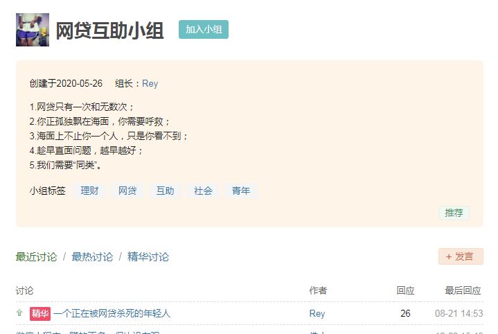Click the last reply time 08-21 14:53
The width and height of the screenshot is (498, 334).
[459, 313]
